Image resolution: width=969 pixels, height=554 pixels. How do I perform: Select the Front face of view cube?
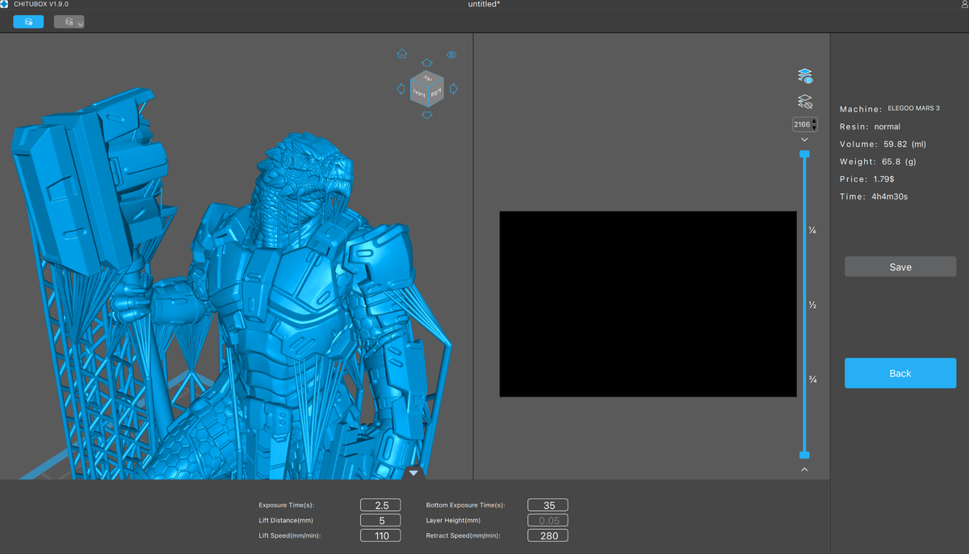click(419, 94)
